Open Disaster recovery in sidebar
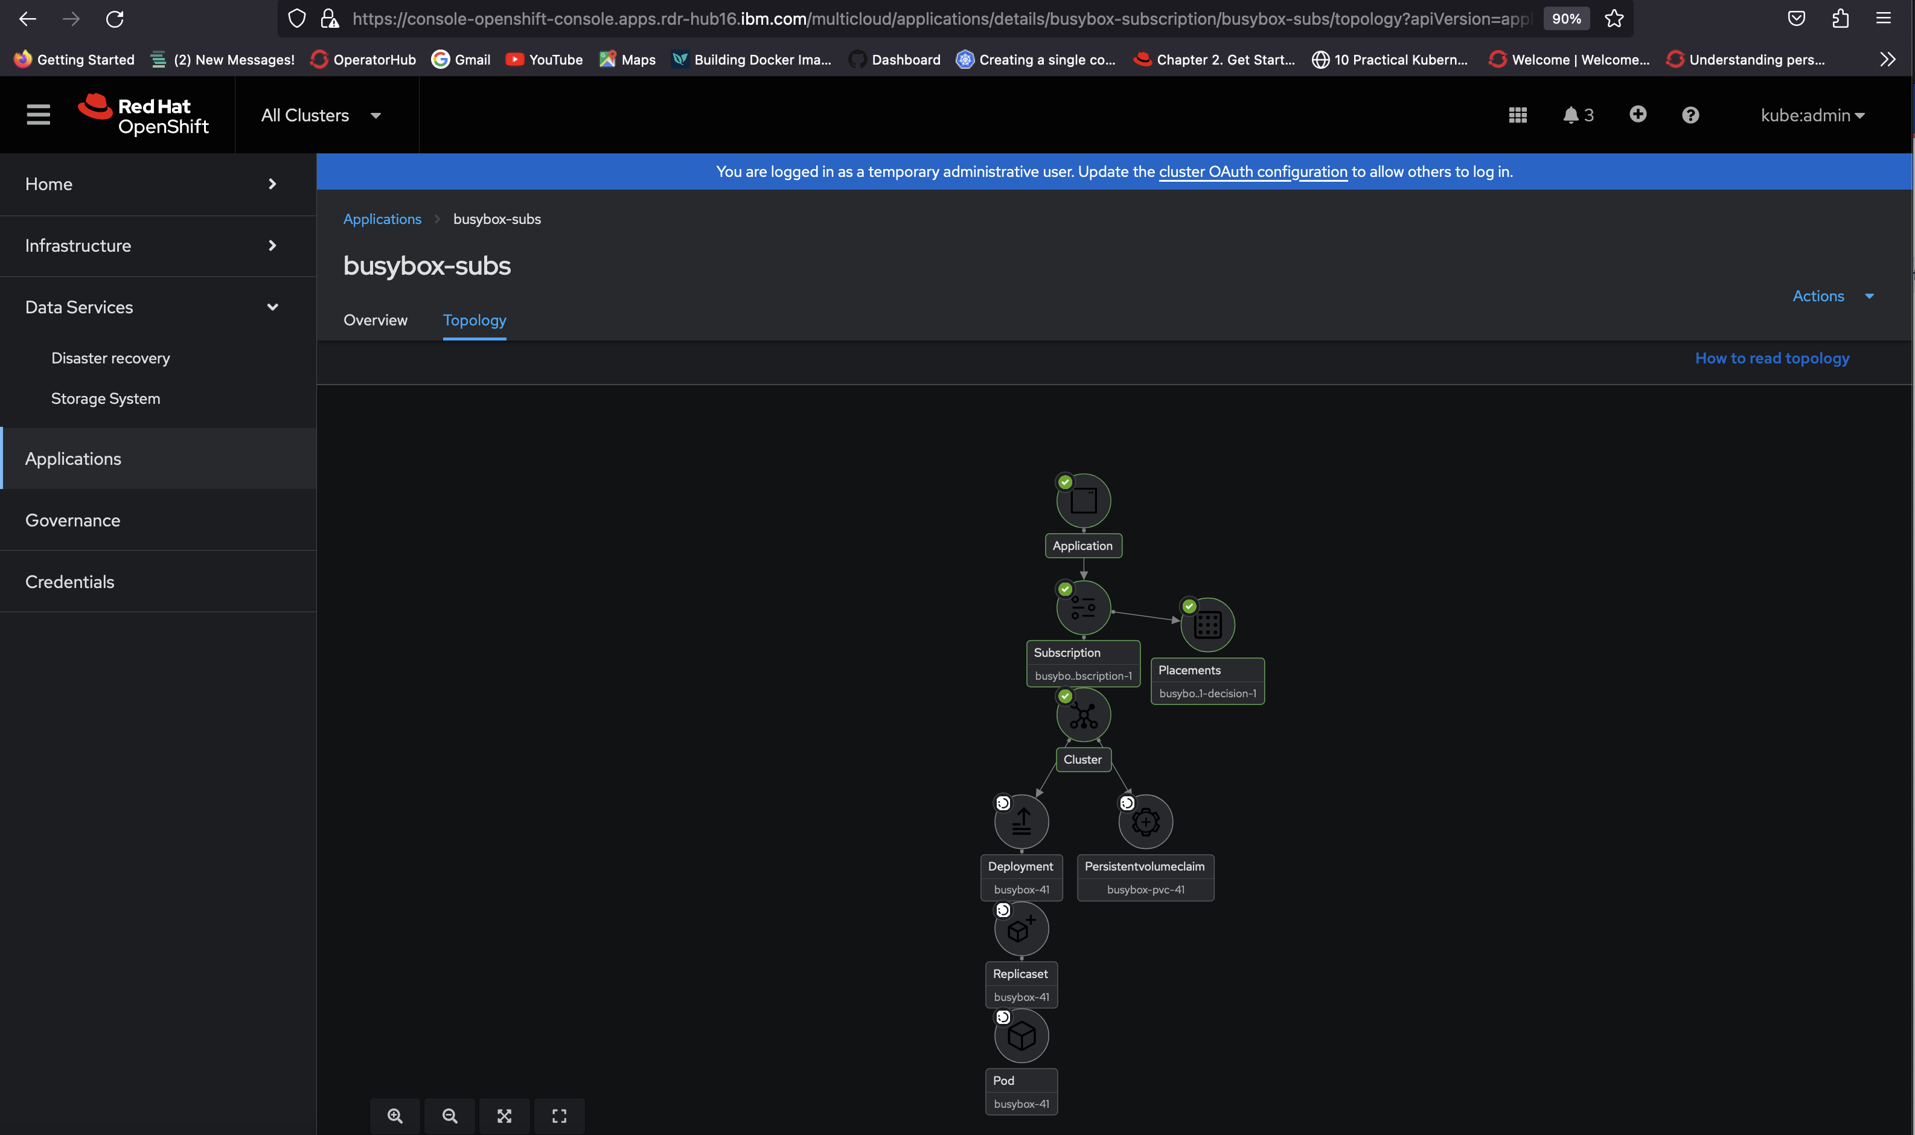The height and width of the screenshot is (1135, 1915). point(110,358)
